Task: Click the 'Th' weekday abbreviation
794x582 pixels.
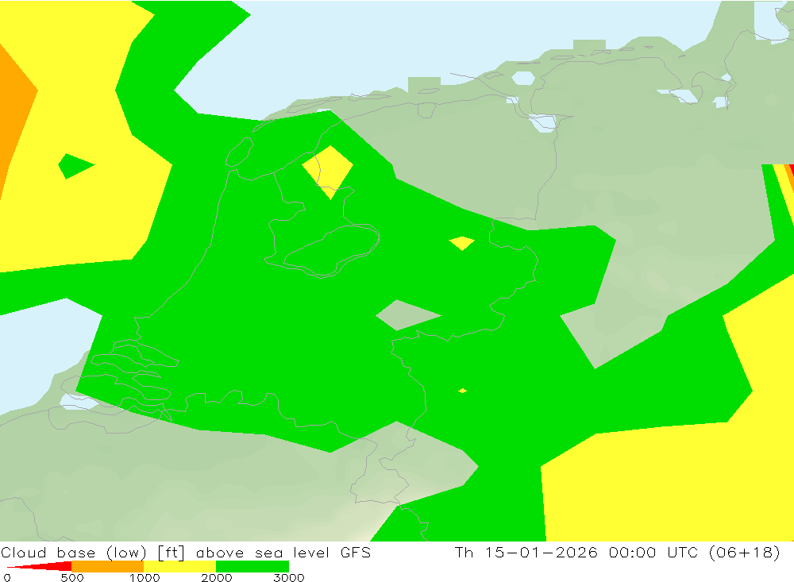Action: (x=464, y=552)
